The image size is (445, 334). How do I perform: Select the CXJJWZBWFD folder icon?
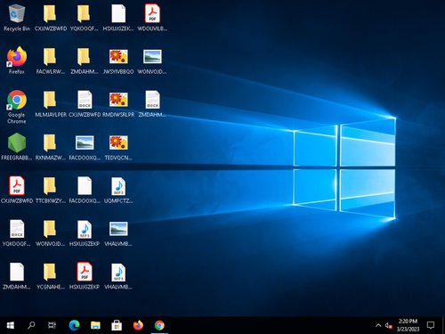[x=51, y=18]
